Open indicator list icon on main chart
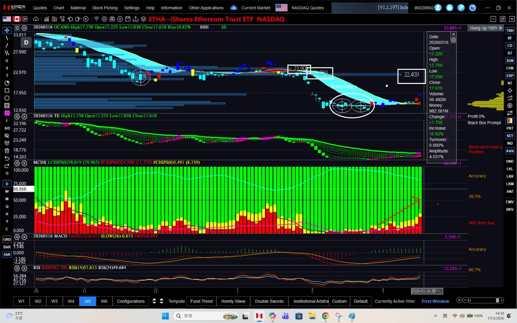 click(x=17, y=28)
